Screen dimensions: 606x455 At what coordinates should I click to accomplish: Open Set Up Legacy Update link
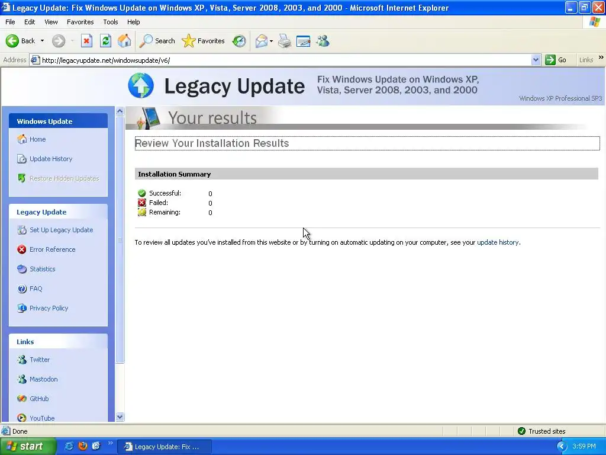61,230
